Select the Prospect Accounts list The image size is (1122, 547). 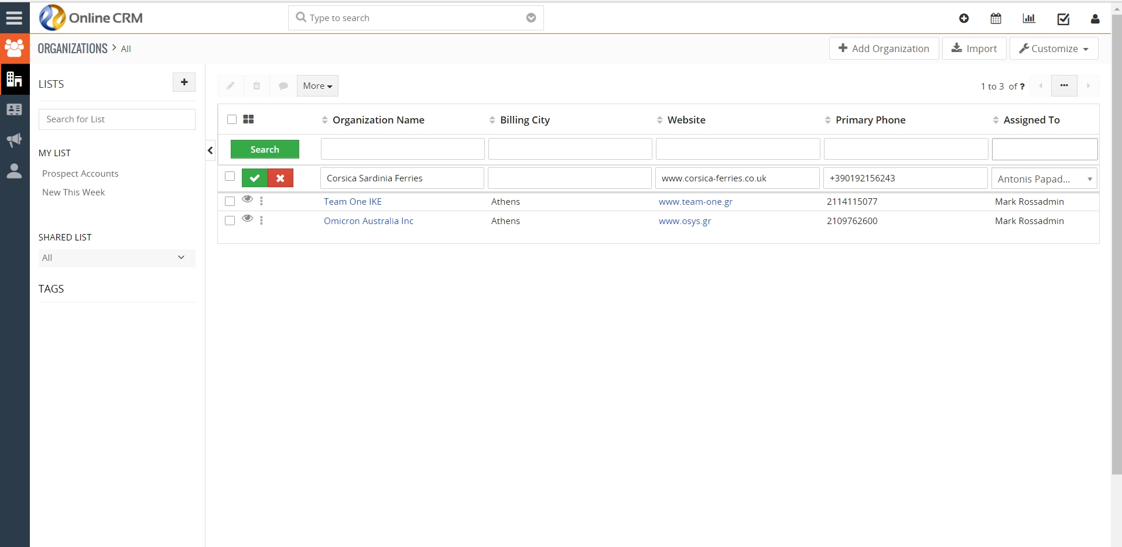(x=80, y=174)
